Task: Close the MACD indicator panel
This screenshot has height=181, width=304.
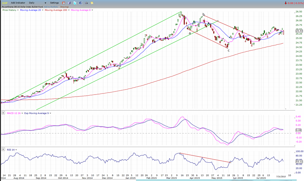Action: coord(4,113)
